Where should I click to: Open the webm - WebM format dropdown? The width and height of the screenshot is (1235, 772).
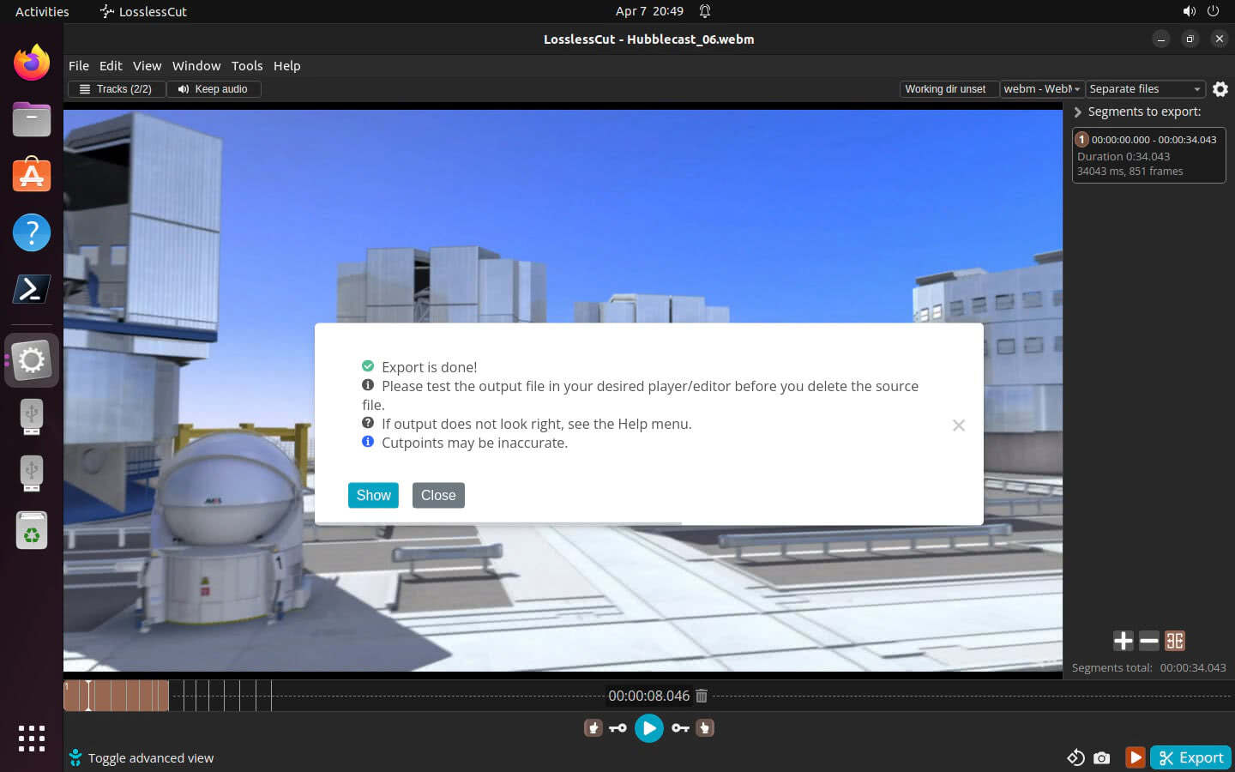tap(1041, 89)
